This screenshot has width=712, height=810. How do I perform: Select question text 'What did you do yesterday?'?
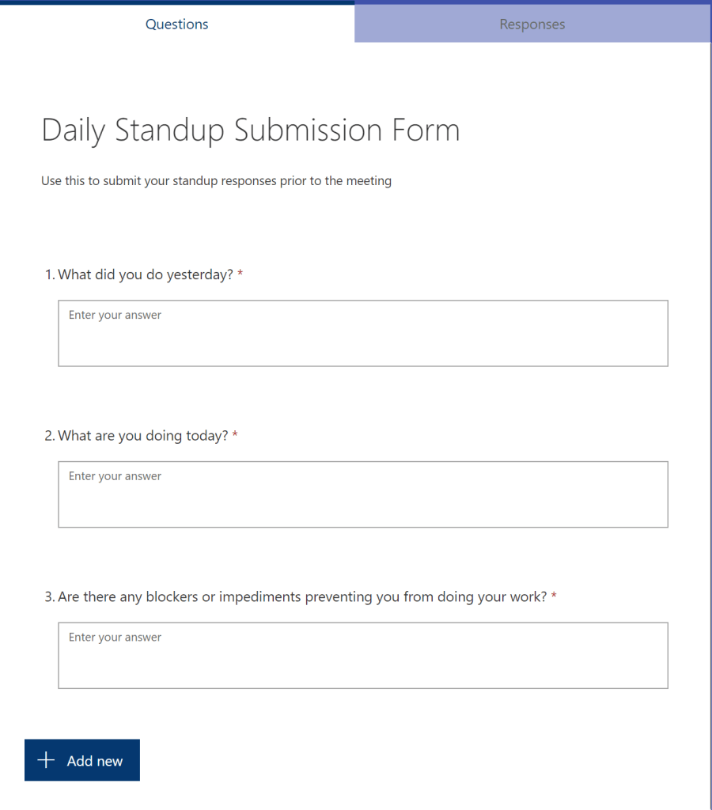click(146, 274)
